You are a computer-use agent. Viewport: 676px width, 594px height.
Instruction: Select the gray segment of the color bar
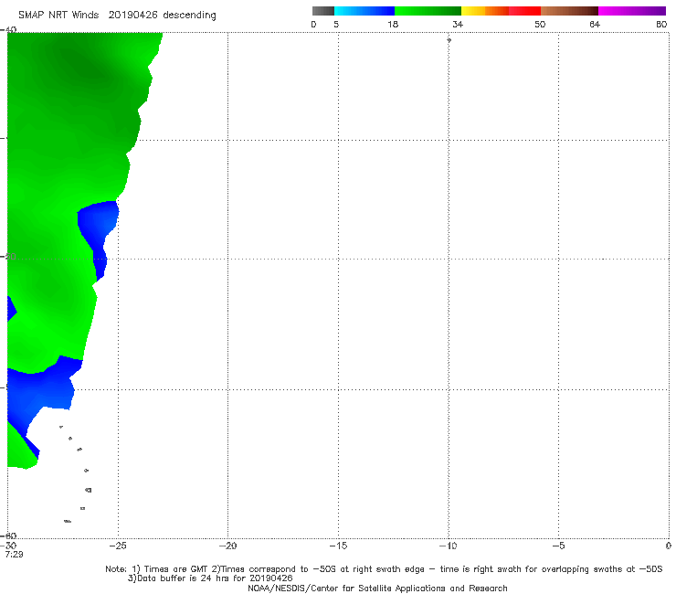(x=323, y=11)
